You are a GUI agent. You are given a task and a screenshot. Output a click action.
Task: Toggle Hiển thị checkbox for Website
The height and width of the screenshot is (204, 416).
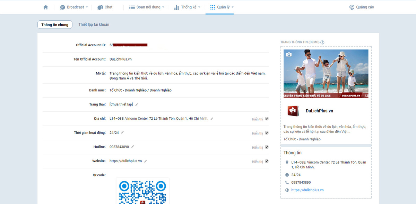(x=267, y=161)
